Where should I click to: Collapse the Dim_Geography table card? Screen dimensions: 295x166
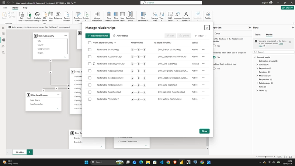tap(65, 57)
